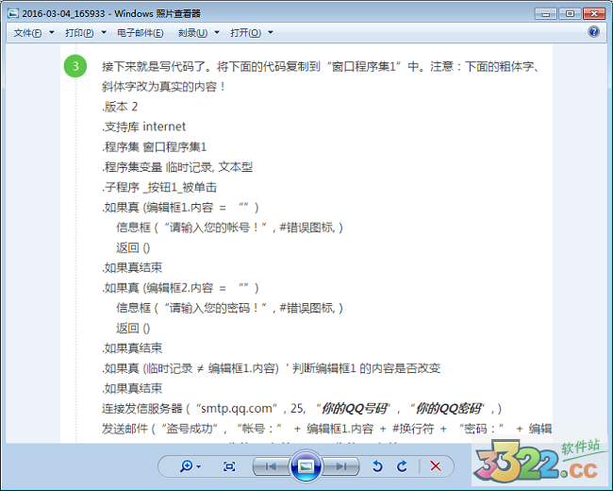Click the window title 2016-03-04_165933
This screenshot has height=491, width=613.
(x=63, y=14)
